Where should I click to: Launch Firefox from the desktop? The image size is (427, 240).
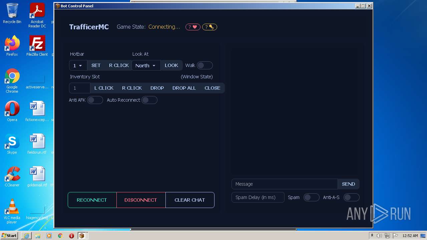(x=12, y=46)
